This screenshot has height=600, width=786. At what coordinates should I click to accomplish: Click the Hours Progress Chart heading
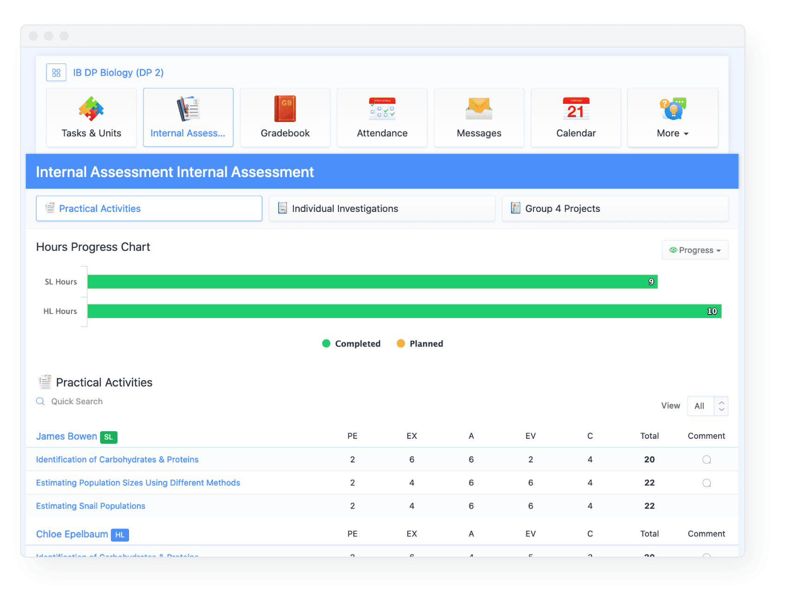[93, 247]
